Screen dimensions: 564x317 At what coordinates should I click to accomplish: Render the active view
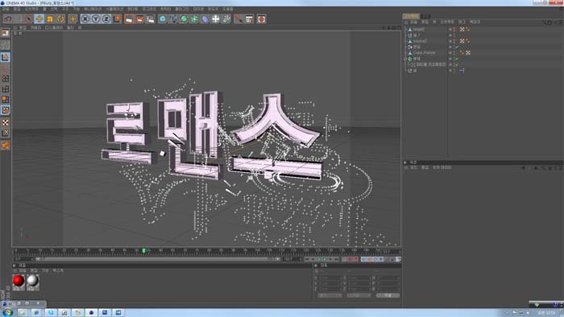click(129, 19)
